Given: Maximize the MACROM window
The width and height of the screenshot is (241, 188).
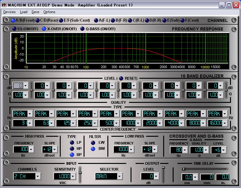Looking at the screenshot, I should (x=229, y=5).
